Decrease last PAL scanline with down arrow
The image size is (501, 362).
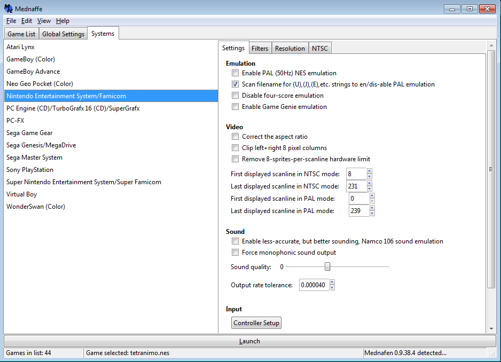372,214
